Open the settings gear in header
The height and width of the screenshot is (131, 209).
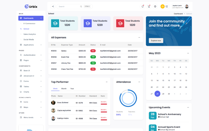click(155, 6)
